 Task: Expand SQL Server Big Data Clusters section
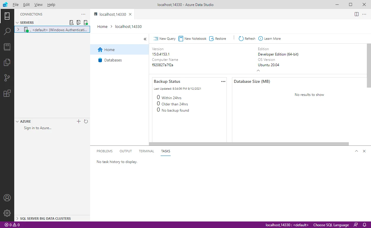pyautogui.click(x=17, y=218)
